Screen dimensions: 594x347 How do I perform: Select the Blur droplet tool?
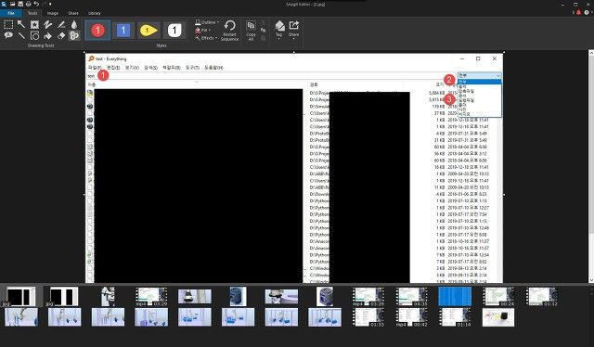74,25
